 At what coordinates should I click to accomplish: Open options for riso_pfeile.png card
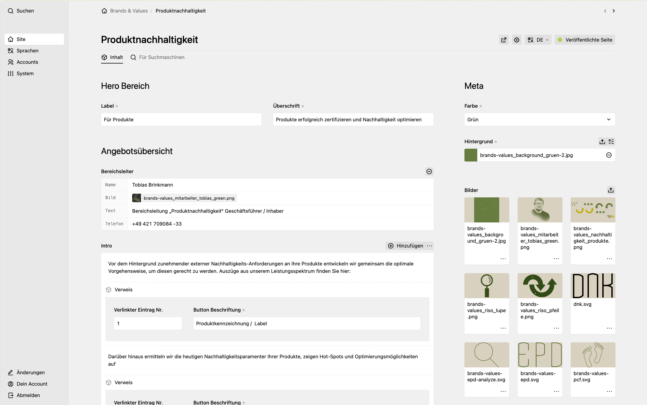(556, 328)
